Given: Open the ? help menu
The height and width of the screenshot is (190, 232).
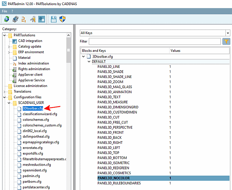Looking at the screenshot, I should (x=12, y=11).
